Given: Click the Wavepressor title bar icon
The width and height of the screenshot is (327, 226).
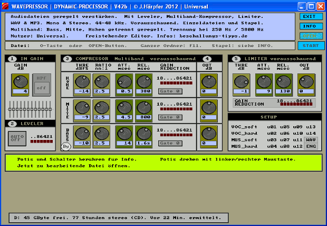Looking at the screenshot, I should (5, 6).
